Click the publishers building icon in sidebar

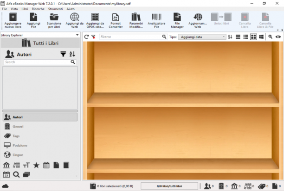coord(6,165)
